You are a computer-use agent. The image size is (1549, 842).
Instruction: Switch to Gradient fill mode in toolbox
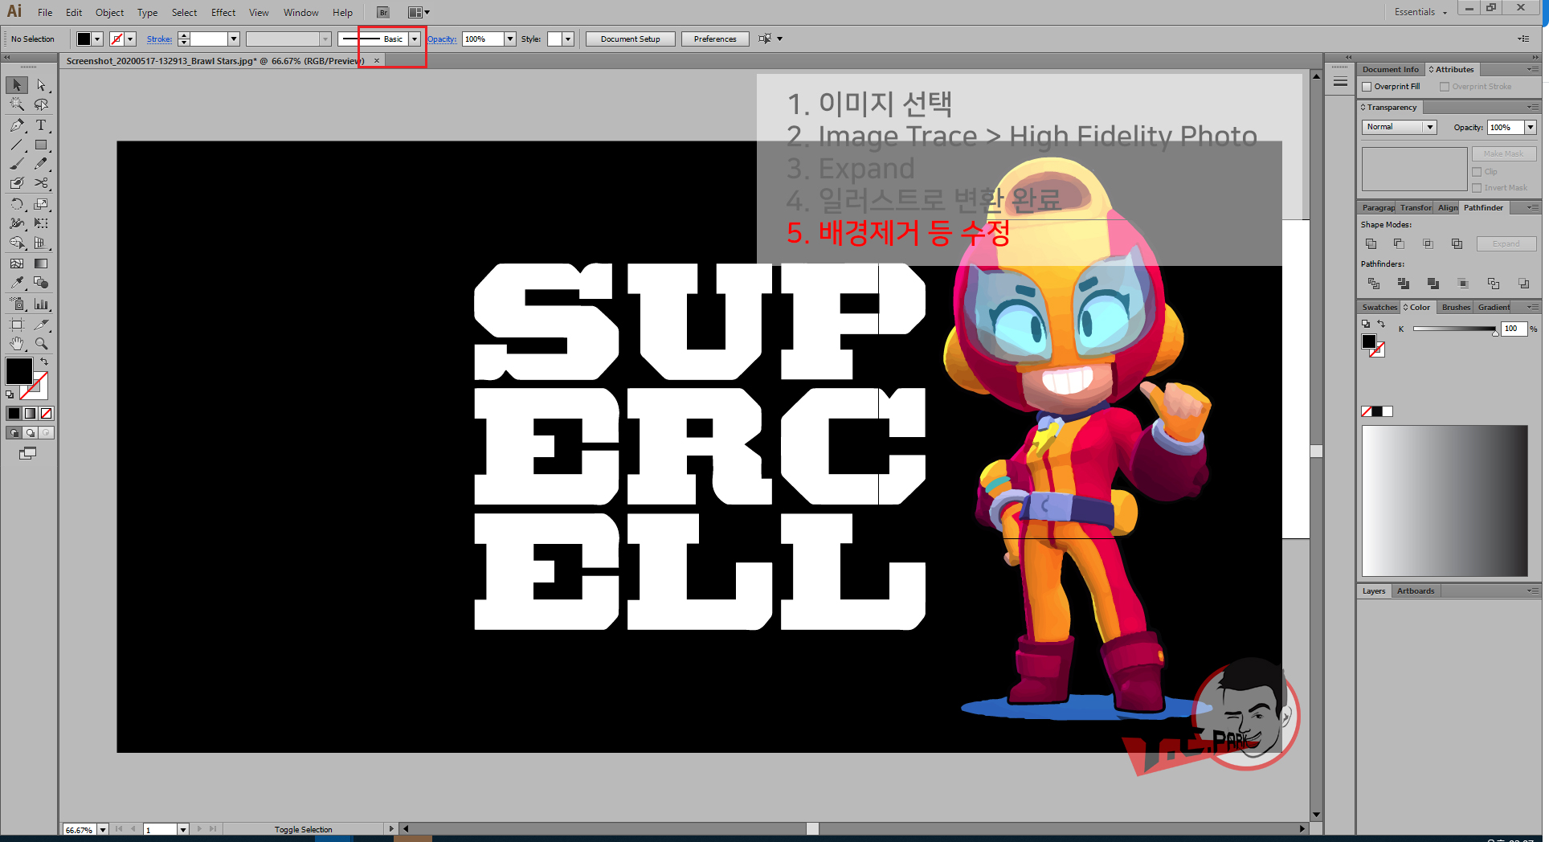click(x=30, y=413)
